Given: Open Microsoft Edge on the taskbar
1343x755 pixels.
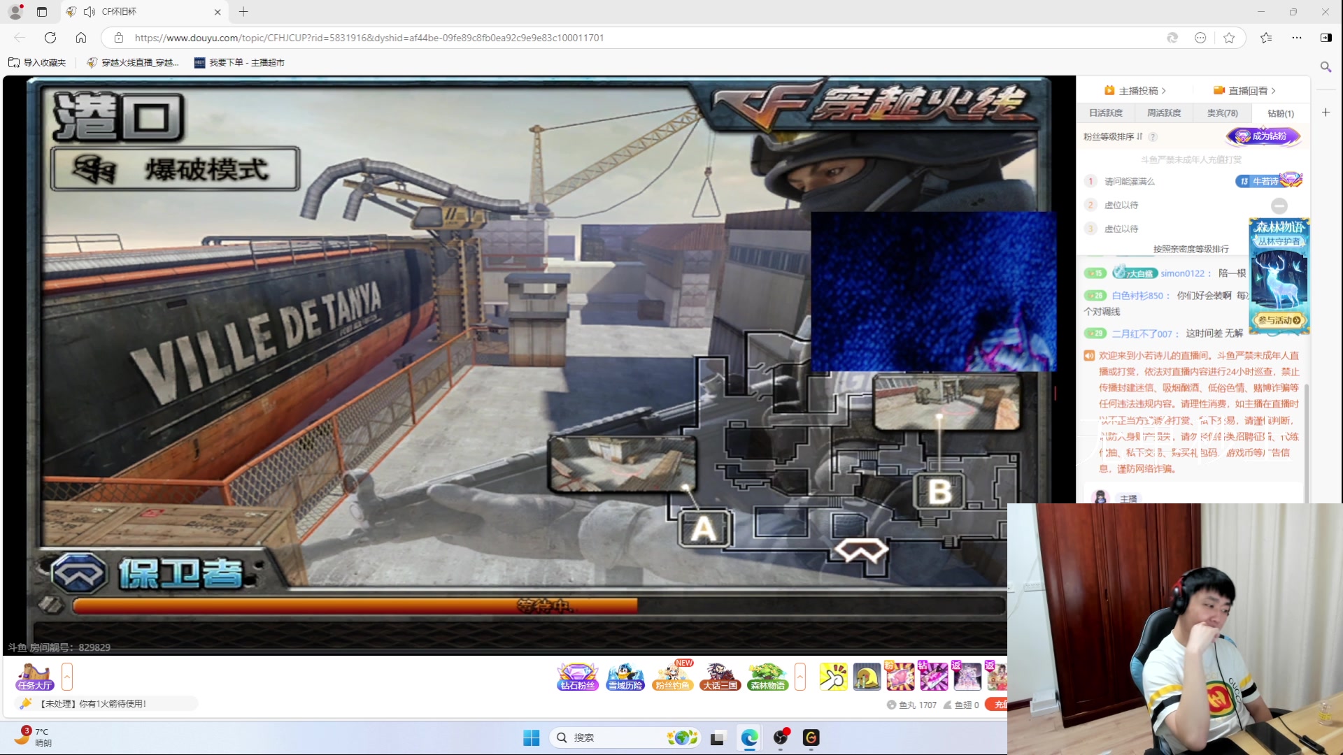Looking at the screenshot, I should point(749,738).
